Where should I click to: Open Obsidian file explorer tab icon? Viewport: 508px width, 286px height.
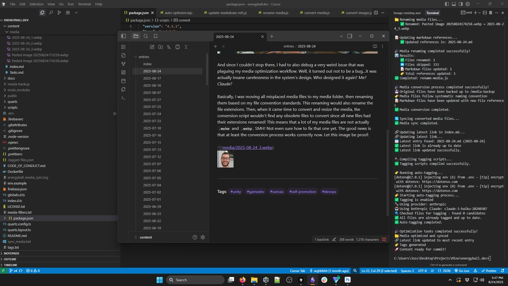coord(136,36)
